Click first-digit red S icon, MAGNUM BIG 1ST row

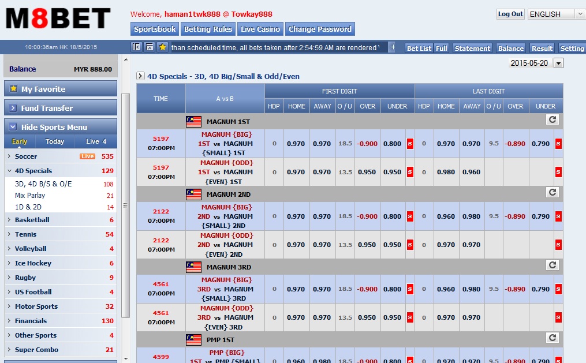[x=410, y=144]
